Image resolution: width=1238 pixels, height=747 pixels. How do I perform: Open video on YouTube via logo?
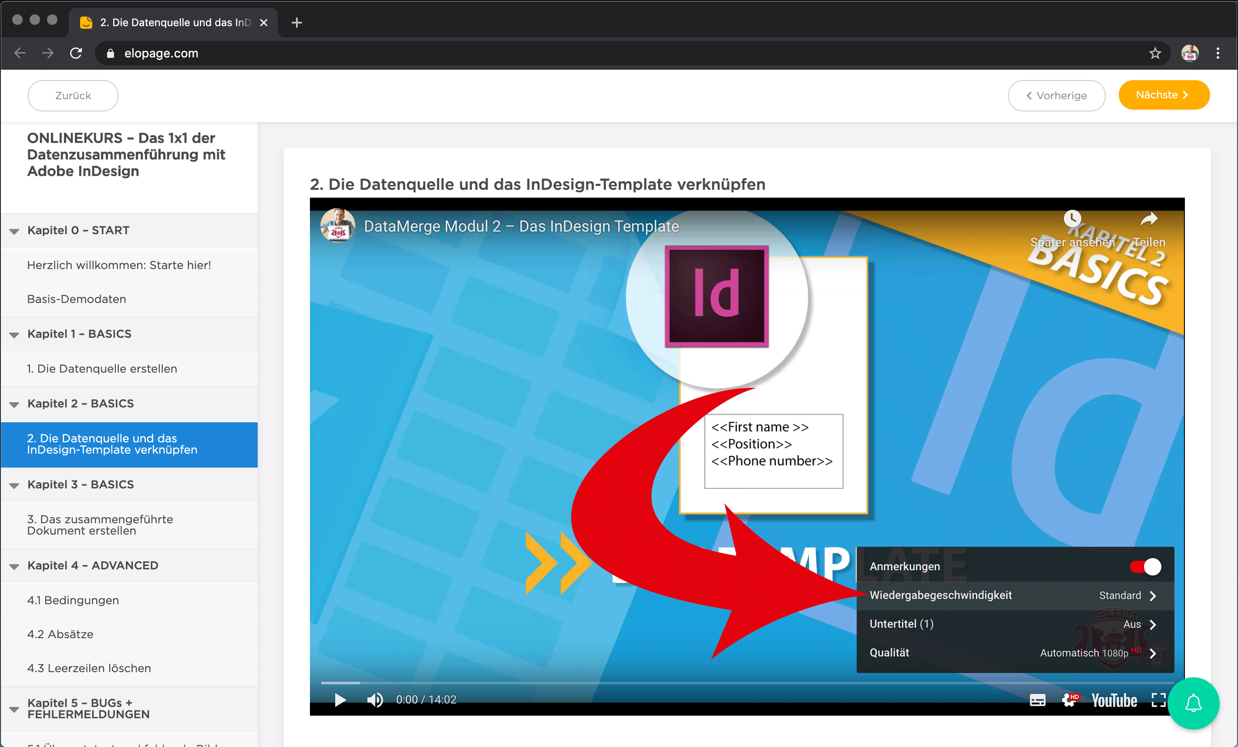[x=1114, y=700]
